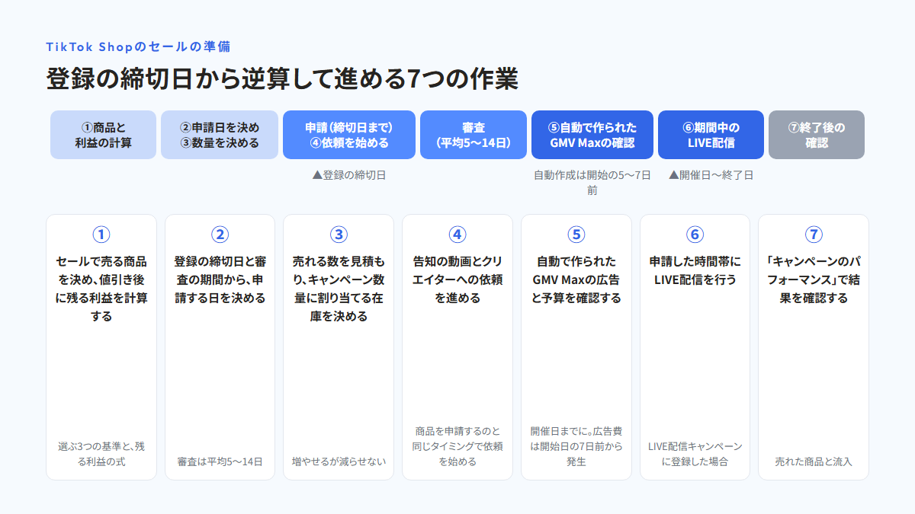Select the ①商品と利益の計算 timeline block
This screenshot has height=514, width=915.
pyautogui.click(x=103, y=135)
